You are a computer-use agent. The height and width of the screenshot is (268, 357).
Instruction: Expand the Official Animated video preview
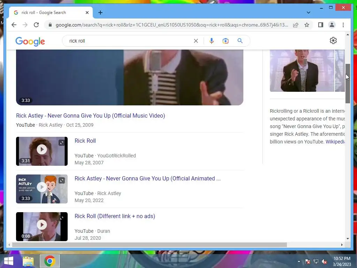pyautogui.click(x=62, y=180)
